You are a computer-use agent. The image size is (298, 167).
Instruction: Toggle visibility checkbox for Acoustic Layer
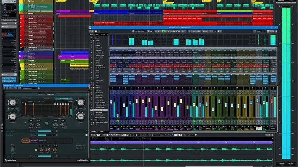[x=92, y=56]
